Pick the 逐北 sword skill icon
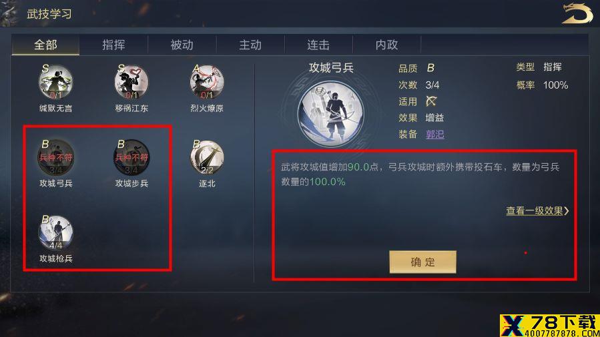600x337 pixels. (x=207, y=157)
